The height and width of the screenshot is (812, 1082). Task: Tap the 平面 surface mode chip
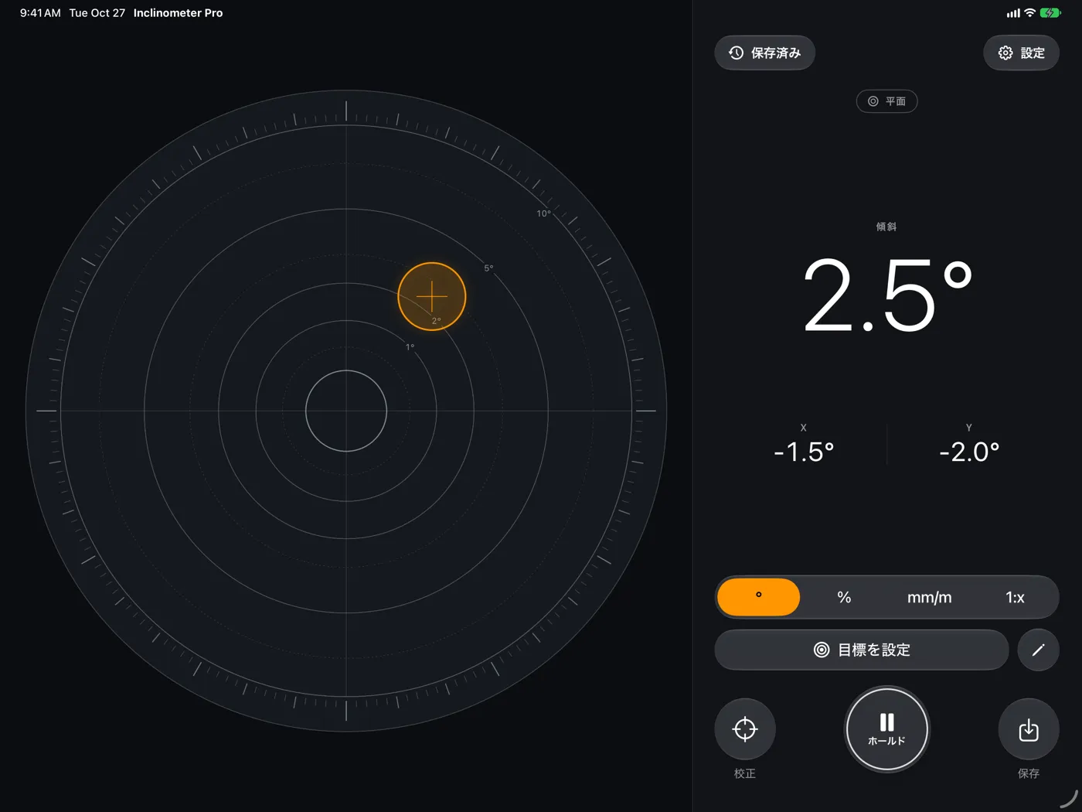pos(886,101)
